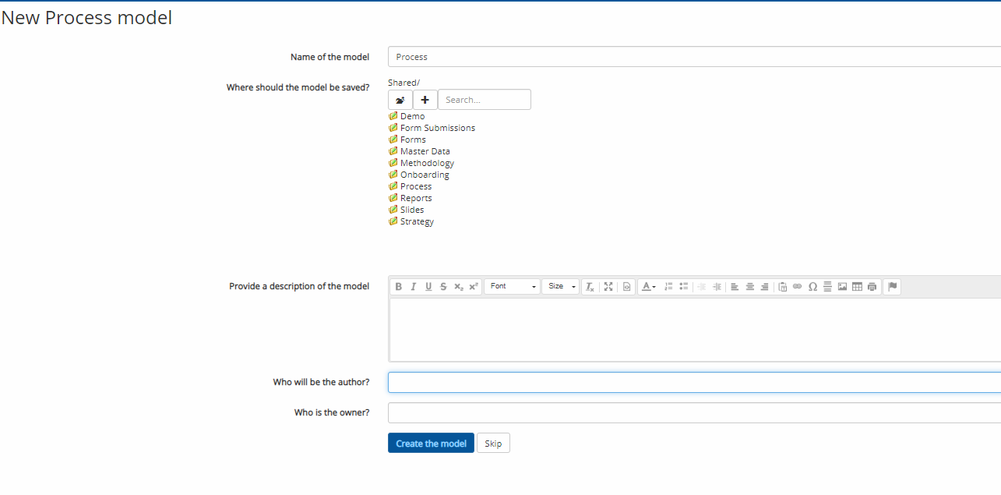This screenshot has width=1001, height=495.
Task: Open the text color picker
Action: coord(648,287)
